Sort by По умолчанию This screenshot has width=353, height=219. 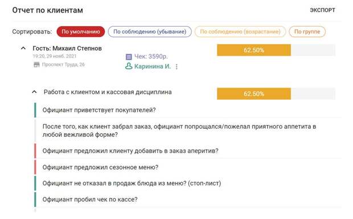81,32
